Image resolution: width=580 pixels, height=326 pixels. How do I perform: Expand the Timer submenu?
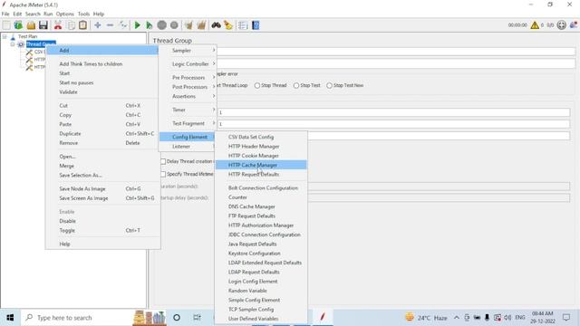tap(188, 110)
